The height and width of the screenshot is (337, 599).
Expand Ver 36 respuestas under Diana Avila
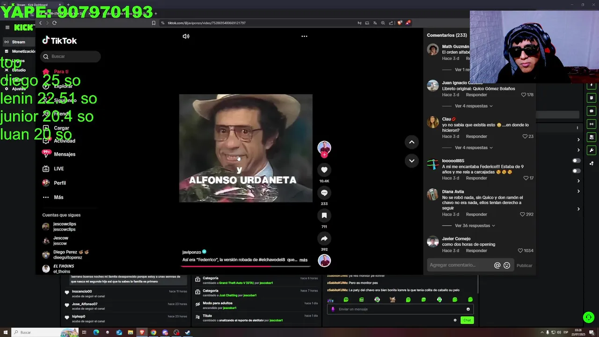[475, 226]
